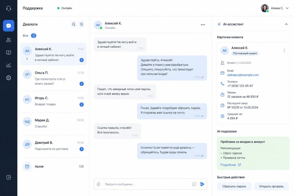Toggle the Онлайн status indicator
This screenshot has width=294, height=196.
coord(65,8)
